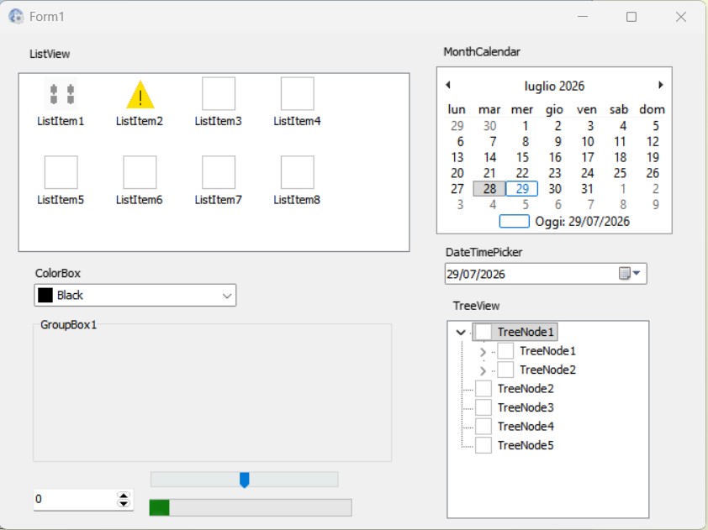Decrease the spin box value with down arrow
Image resolution: width=708 pixels, height=530 pixels.
[124, 503]
